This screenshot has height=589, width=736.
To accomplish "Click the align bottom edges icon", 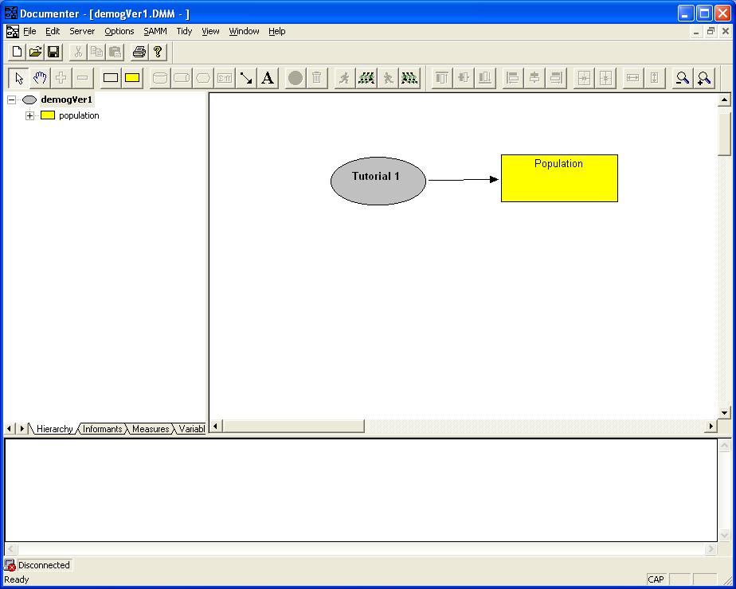I will pos(485,78).
